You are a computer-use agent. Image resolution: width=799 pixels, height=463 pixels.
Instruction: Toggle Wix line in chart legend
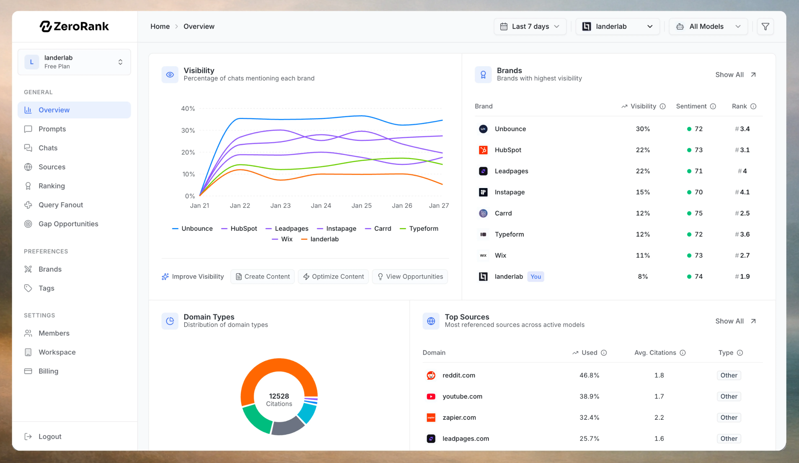(282, 239)
